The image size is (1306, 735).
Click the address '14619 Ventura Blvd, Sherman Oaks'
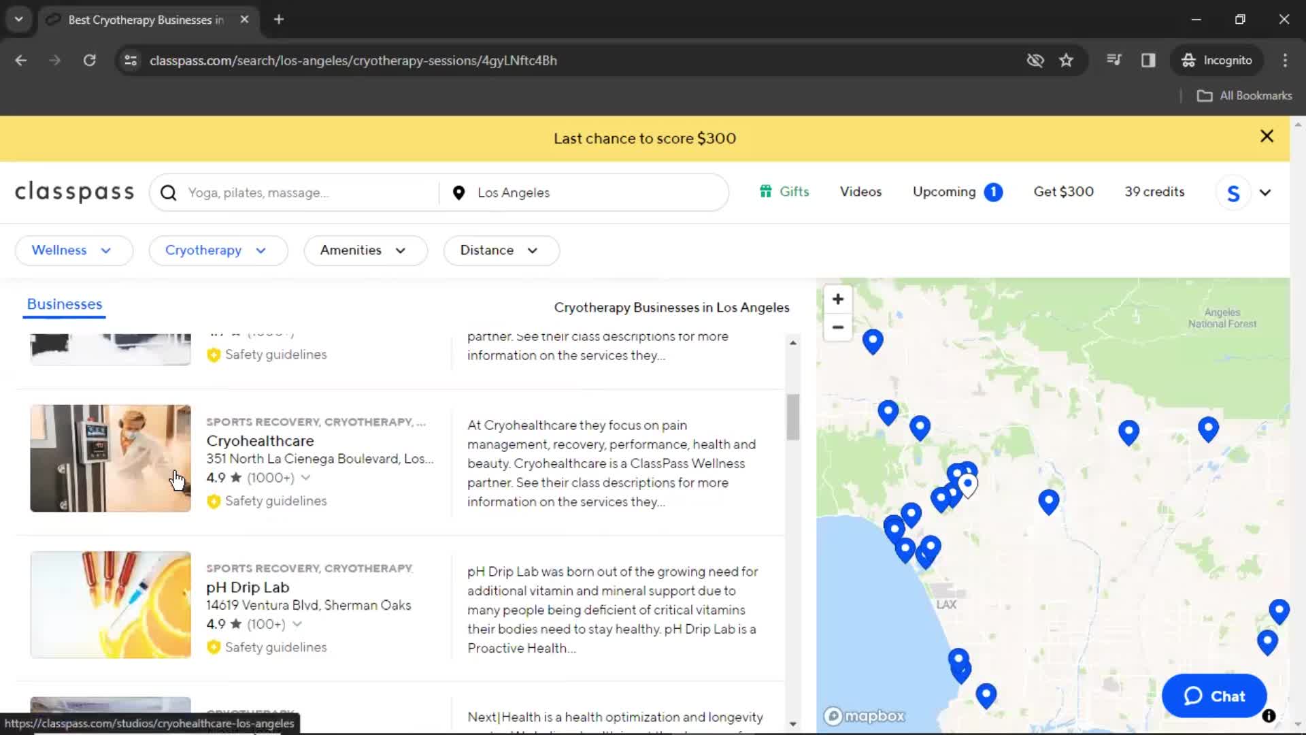click(x=308, y=606)
